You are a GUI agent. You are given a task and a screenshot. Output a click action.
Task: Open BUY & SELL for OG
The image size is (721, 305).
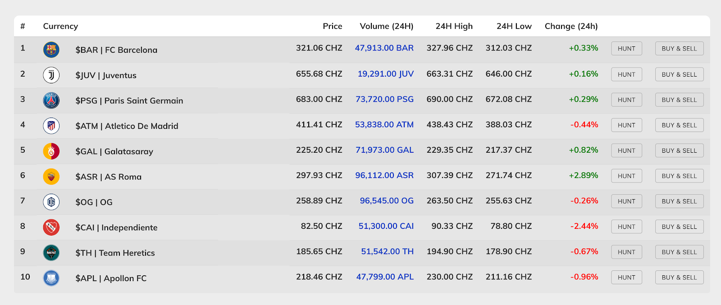click(679, 201)
